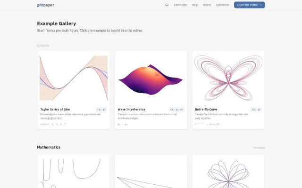Click the monitor theme icon in the header
Image resolution: width=302 pixels, height=188 pixels.
pos(167,5)
